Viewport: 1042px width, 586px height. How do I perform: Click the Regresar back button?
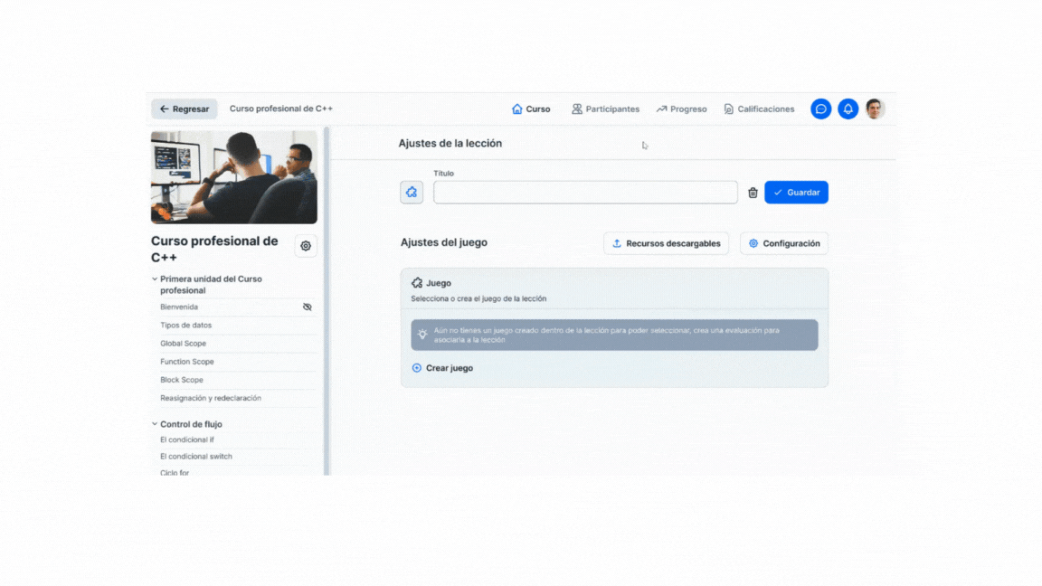pyautogui.click(x=185, y=109)
